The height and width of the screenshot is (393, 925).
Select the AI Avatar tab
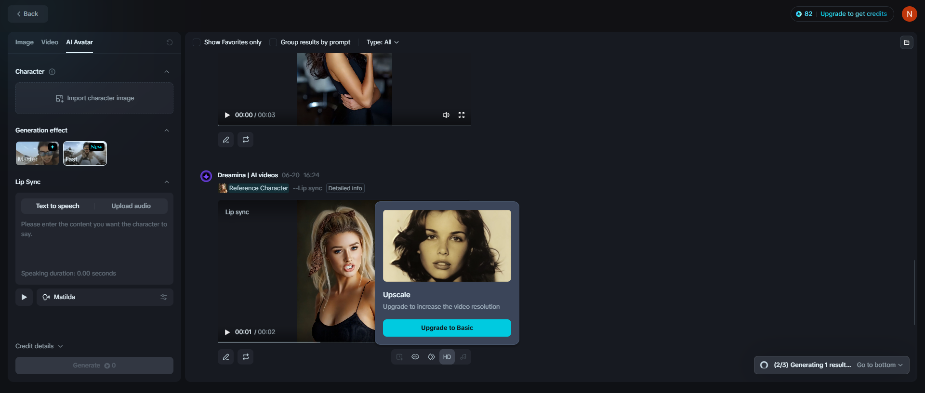(x=79, y=42)
